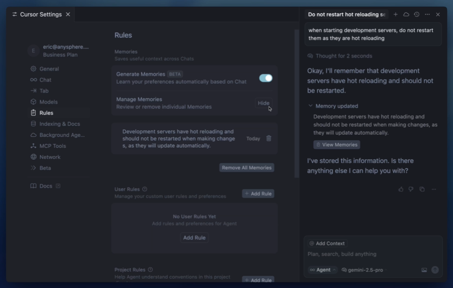This screenshot has height=288, width=453.
Task: Send message with the arrow button
Action: pyautogui.click(x=435, y=270)
